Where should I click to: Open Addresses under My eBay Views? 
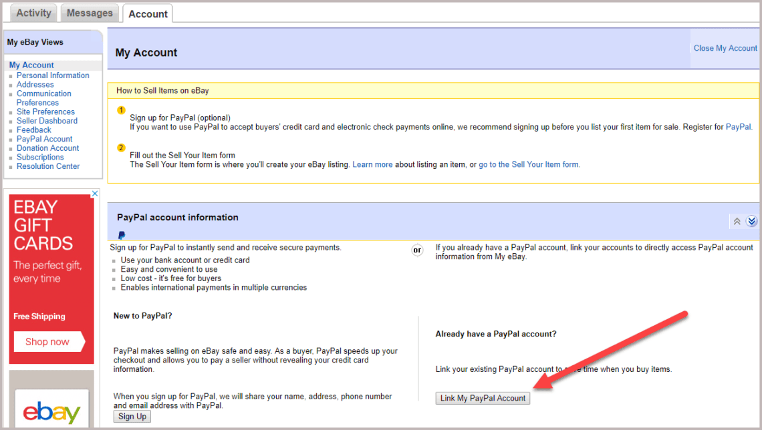(x=35, y=84)
